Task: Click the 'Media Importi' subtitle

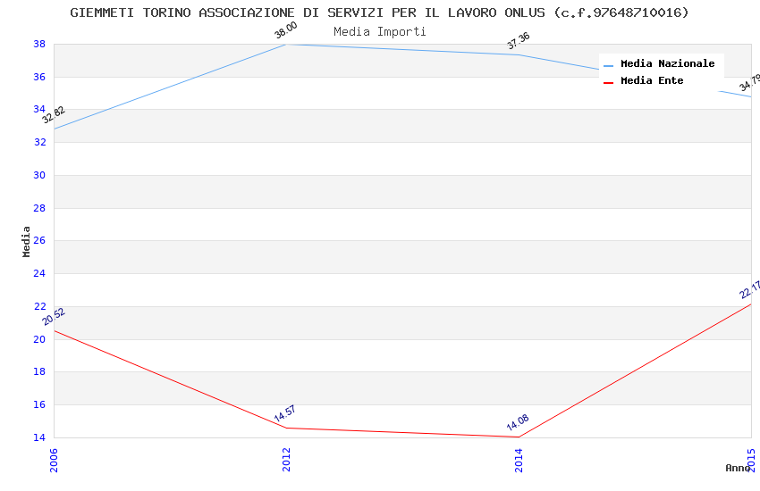Action: [x=379, y=32]
